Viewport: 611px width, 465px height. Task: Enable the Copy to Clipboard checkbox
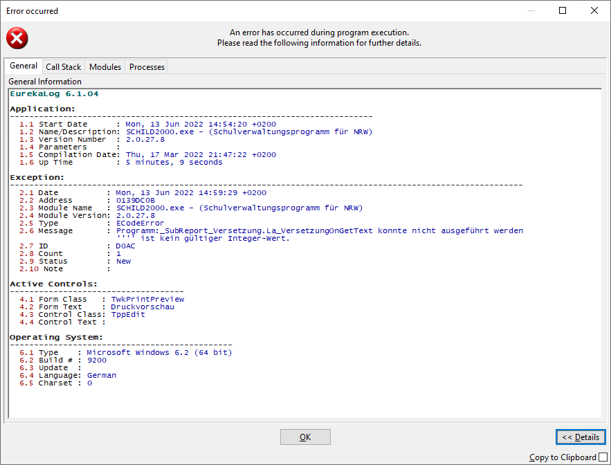pyautogui.click(x=603, y=457)
